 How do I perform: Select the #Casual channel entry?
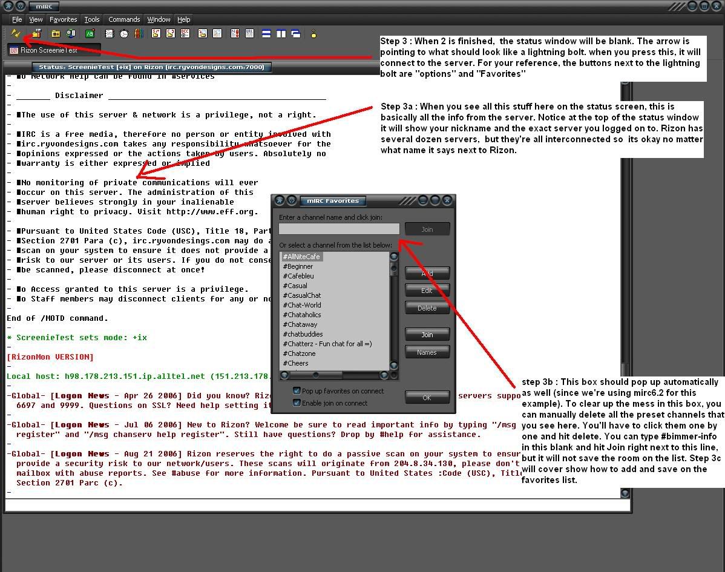coord(295,286)
